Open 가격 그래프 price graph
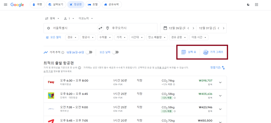The height and width of the screenshot is (123, 271). pyautogui.click(x=213, y=52)
